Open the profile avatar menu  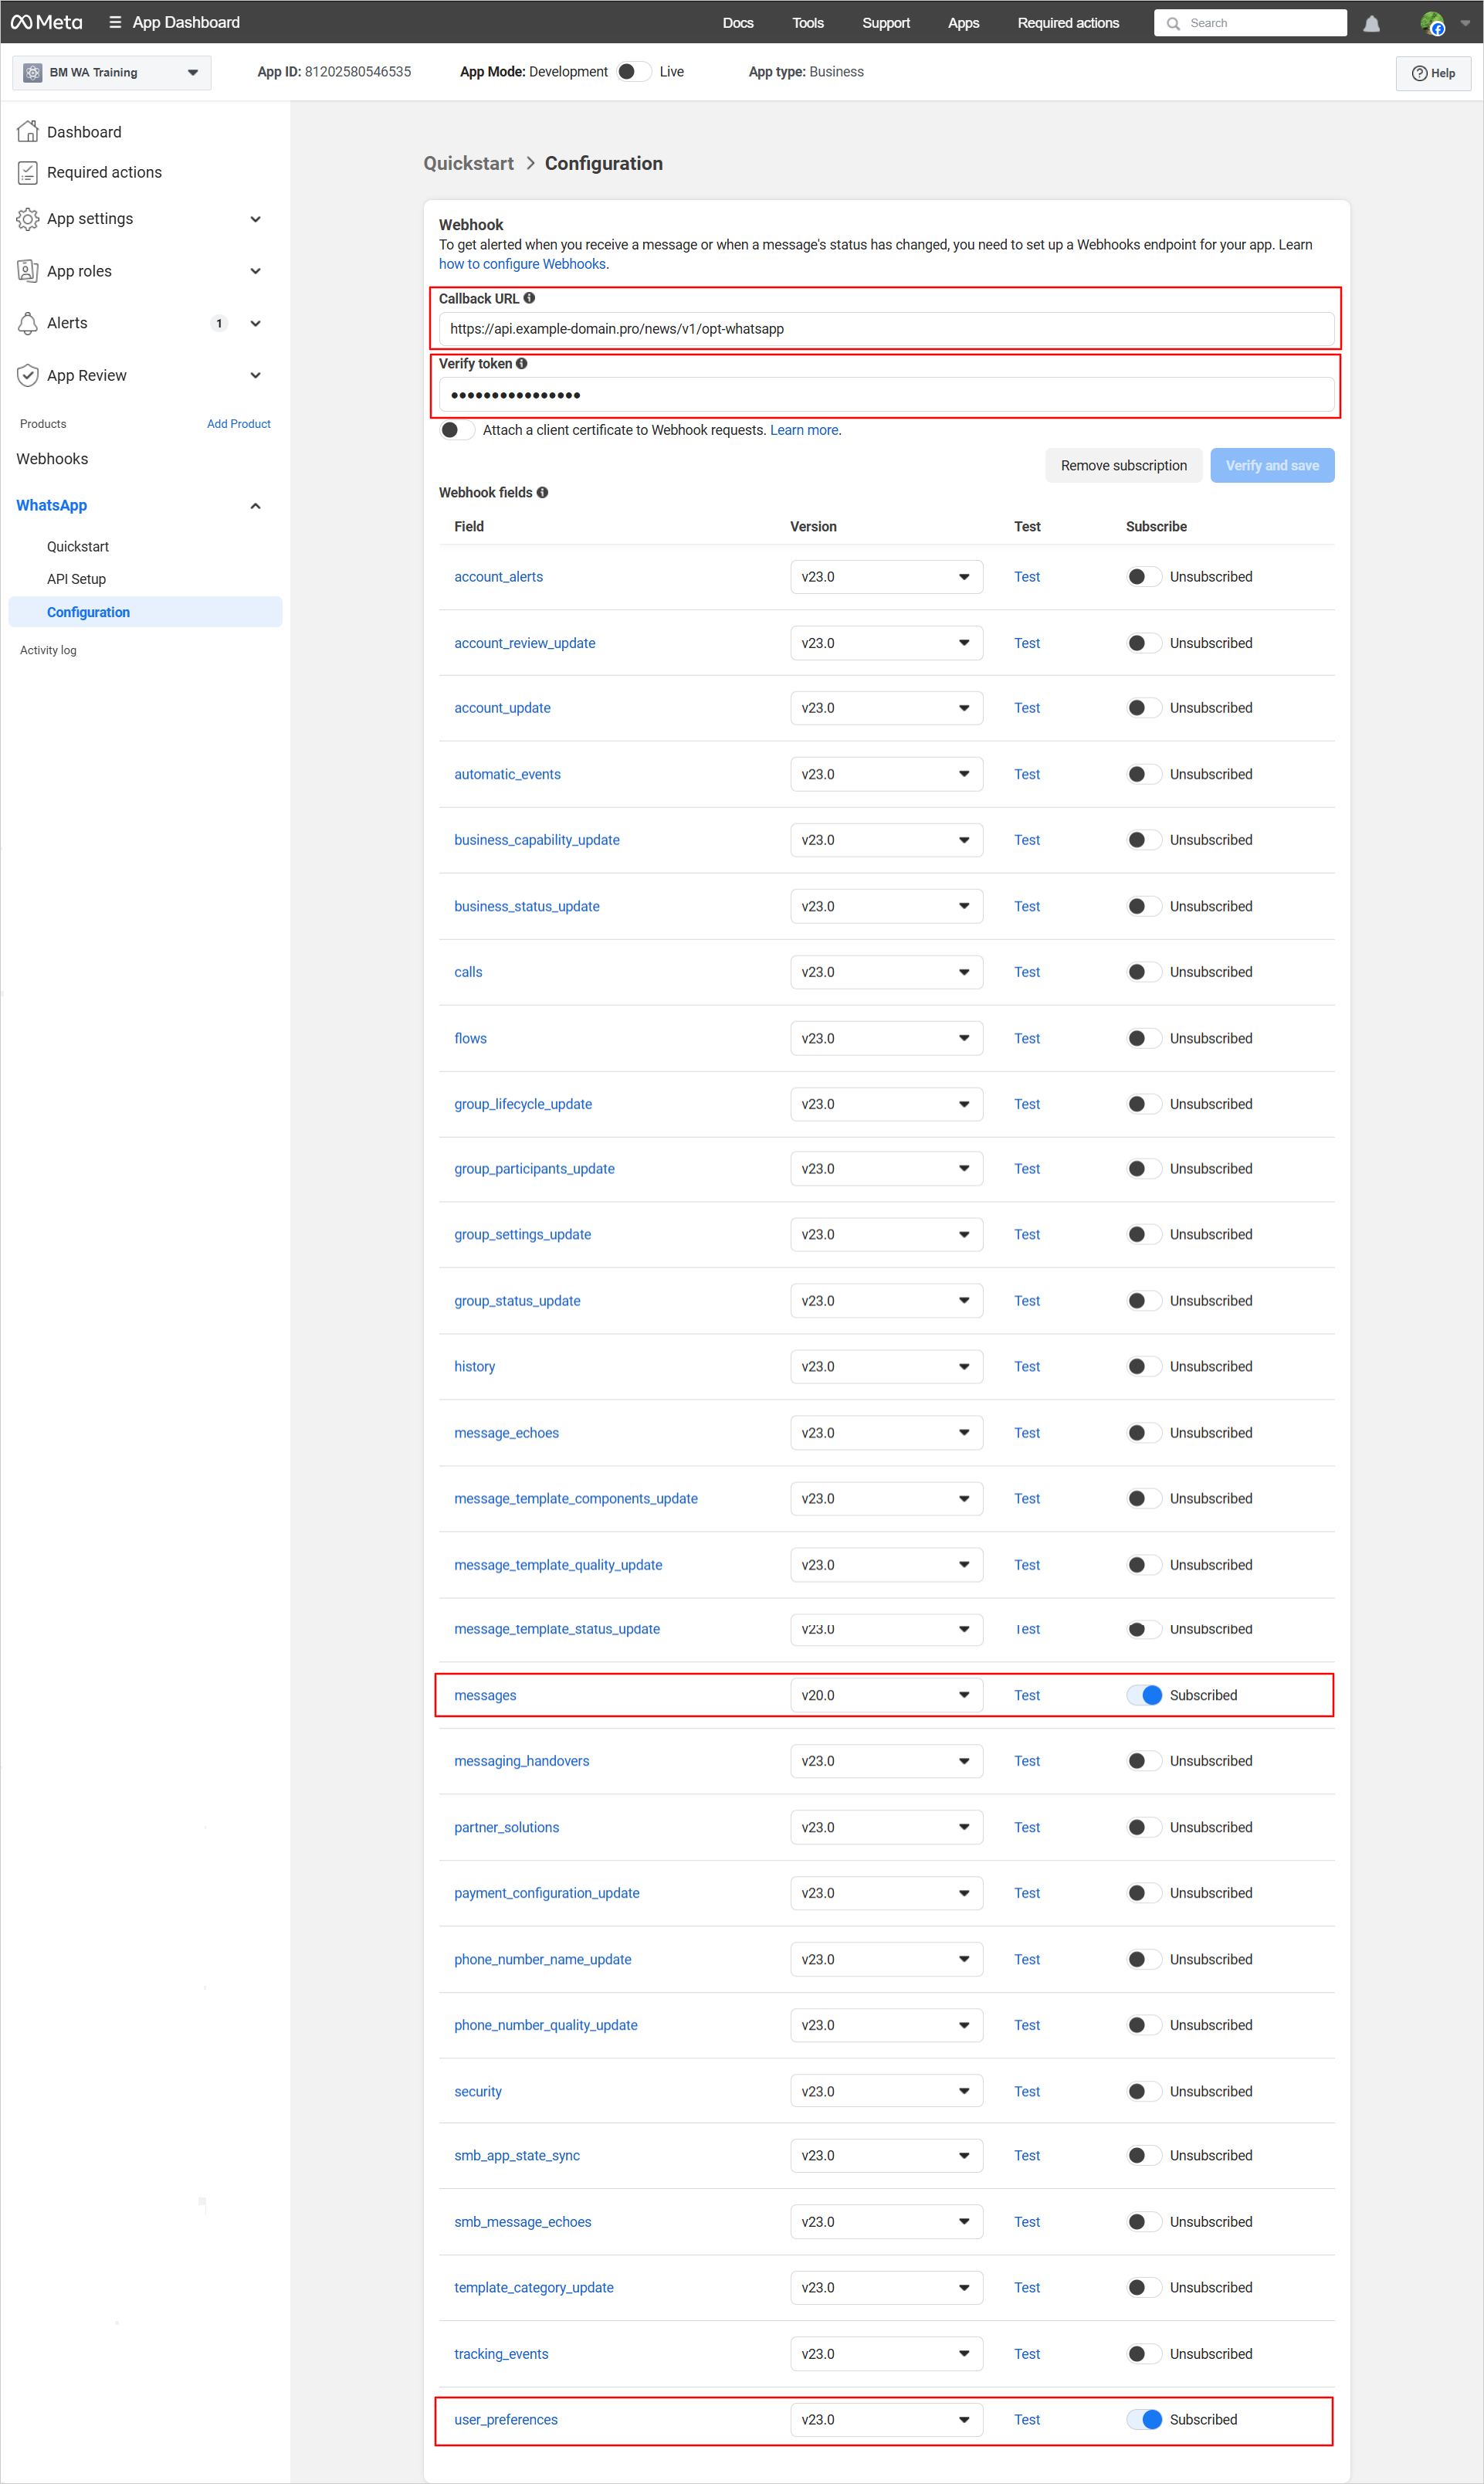[1432, 23]
